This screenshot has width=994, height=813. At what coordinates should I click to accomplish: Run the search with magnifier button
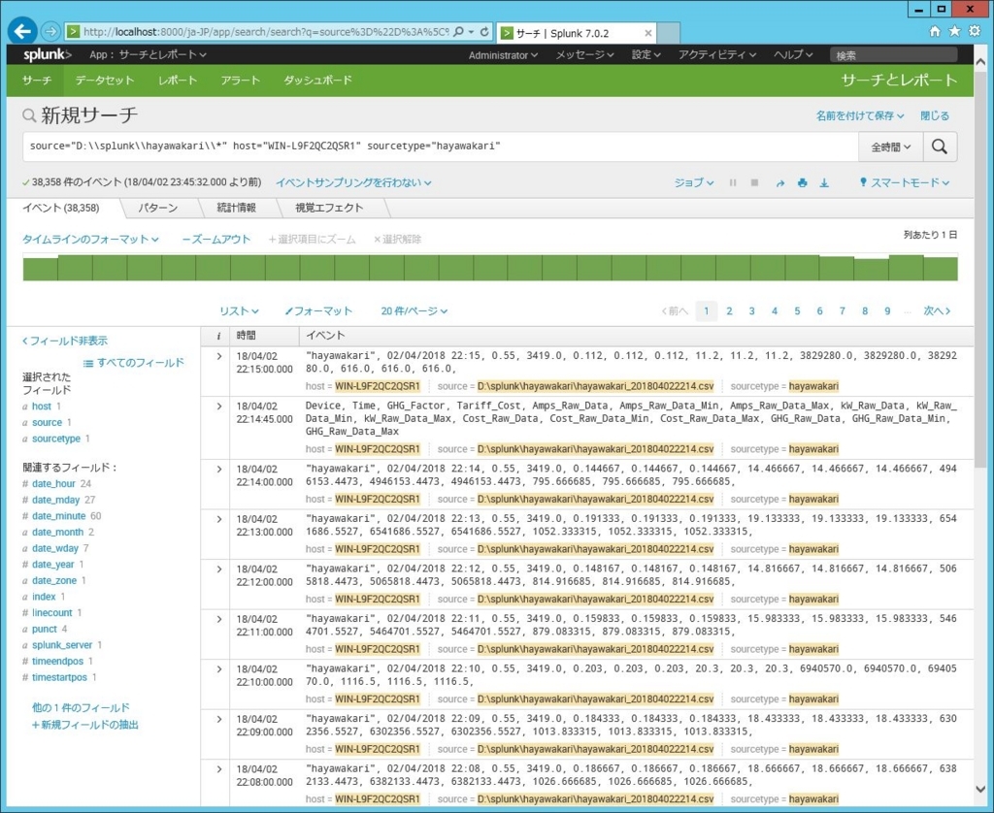click(x=940, y=147)
